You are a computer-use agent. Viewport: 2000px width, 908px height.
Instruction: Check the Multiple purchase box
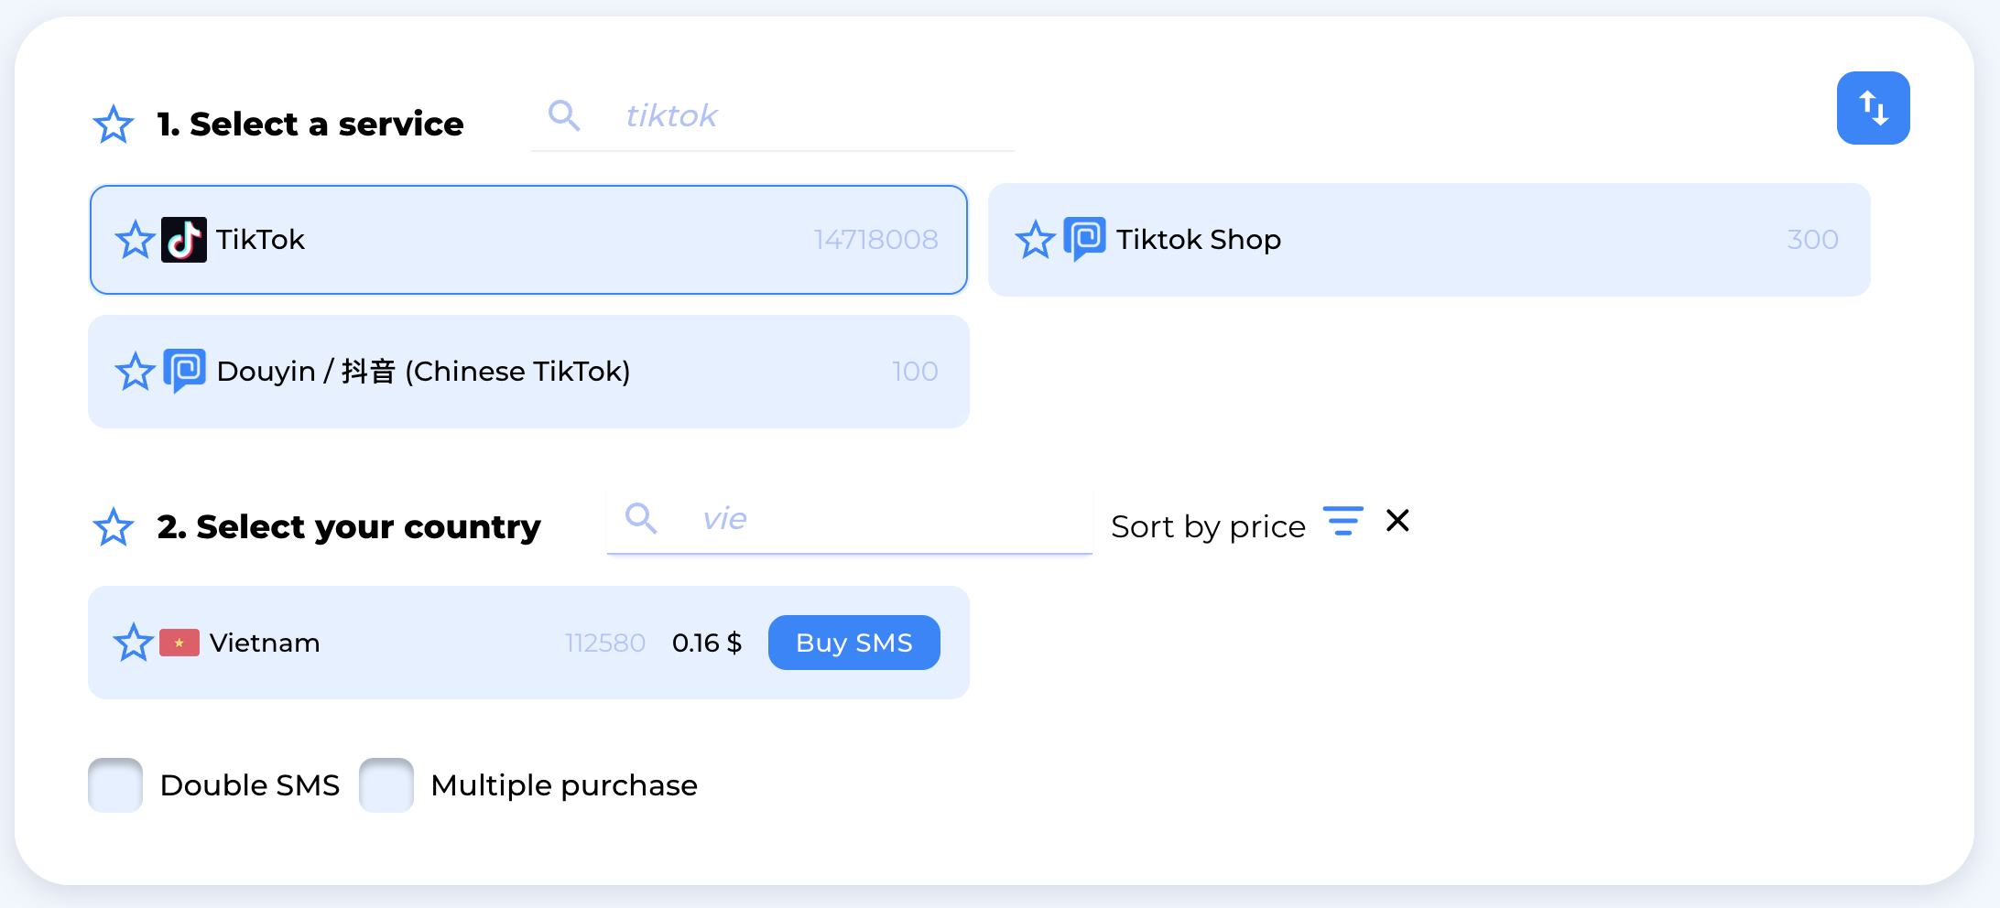pyautogui.click(x=386, y=785)
